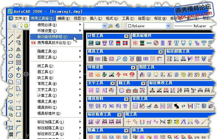Close the 隐藏工具 toolbar
217x139 pixels.
coord(126,130)
